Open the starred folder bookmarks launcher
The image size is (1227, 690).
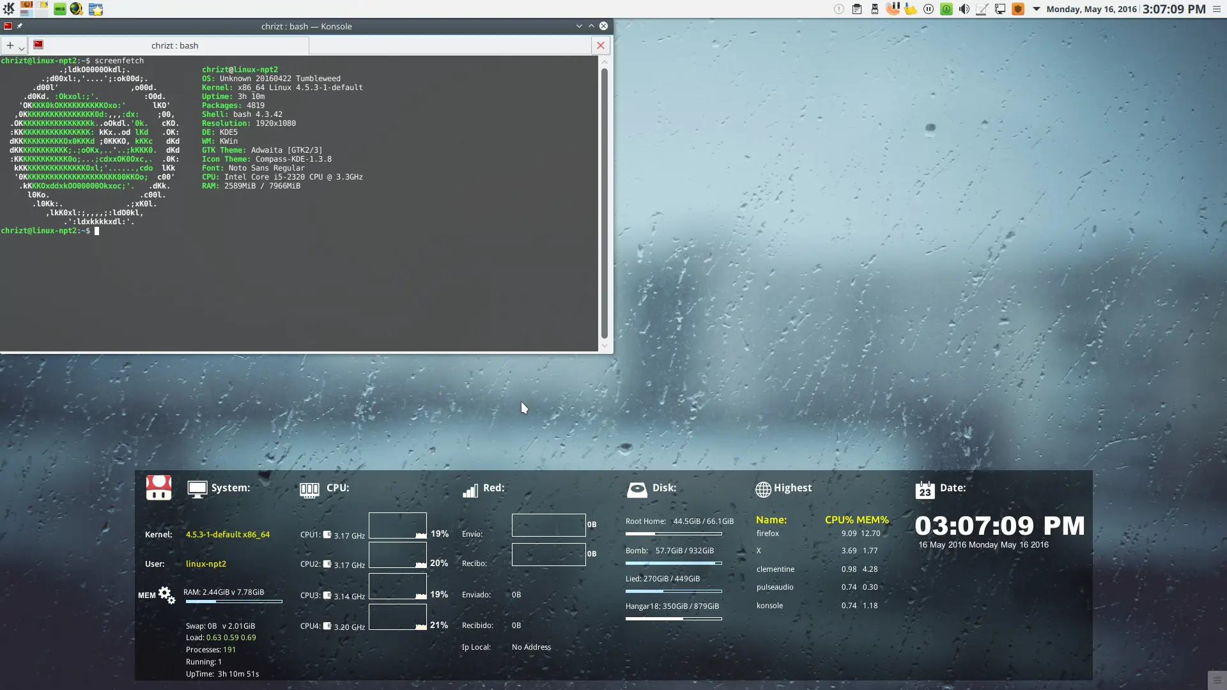coord(96,9)
